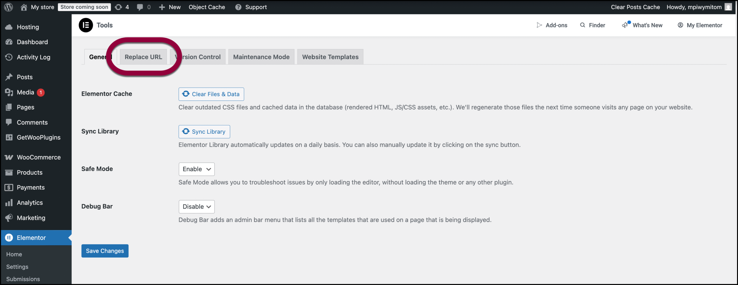Click the Add-ons arrow icon
Image resolution: width=738 pixels, height=285 pixels.
coord(539,25)
